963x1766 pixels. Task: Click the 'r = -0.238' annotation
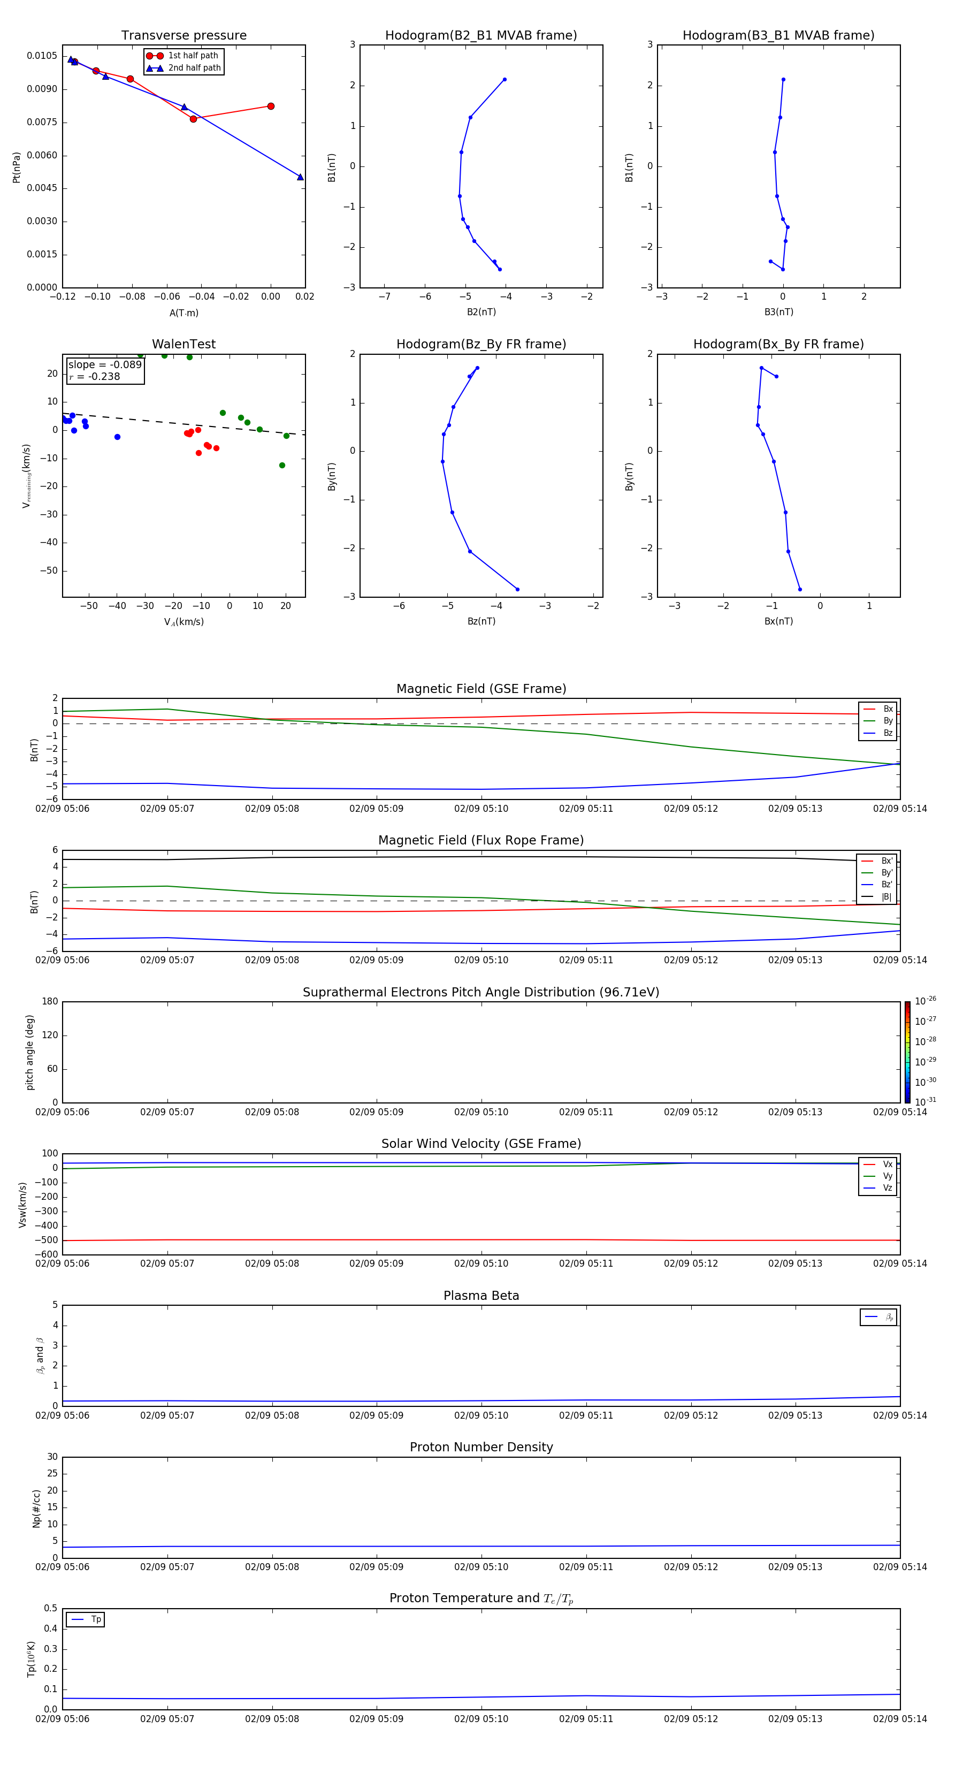point(95,376)
